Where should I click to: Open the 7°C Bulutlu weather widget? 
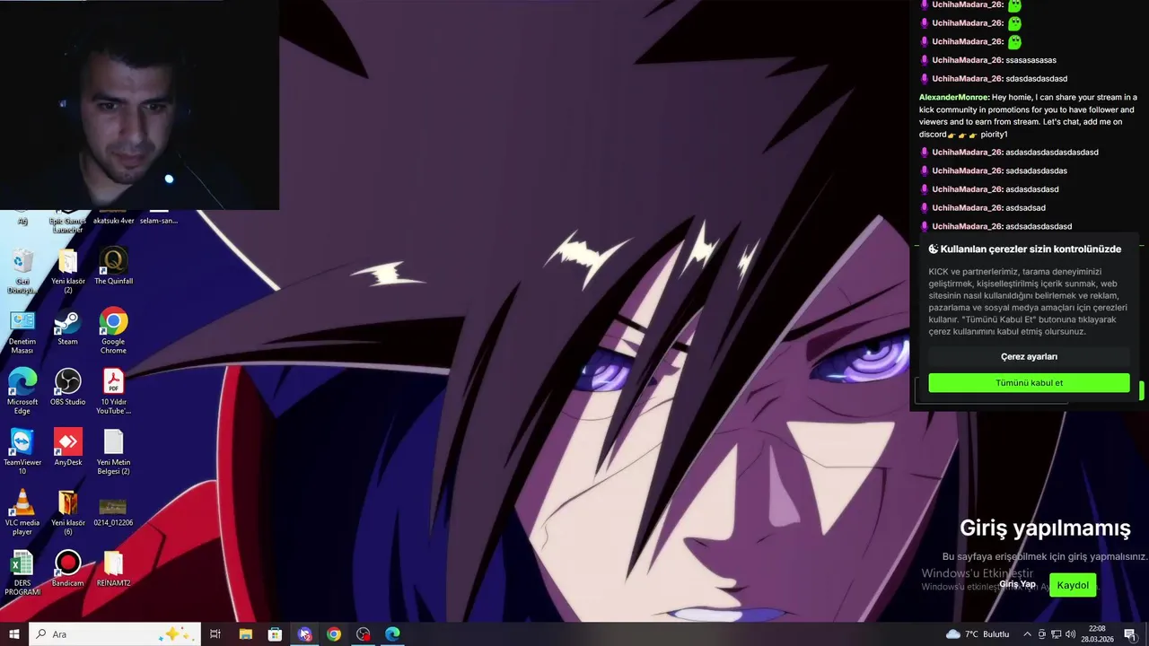(978, 634)
